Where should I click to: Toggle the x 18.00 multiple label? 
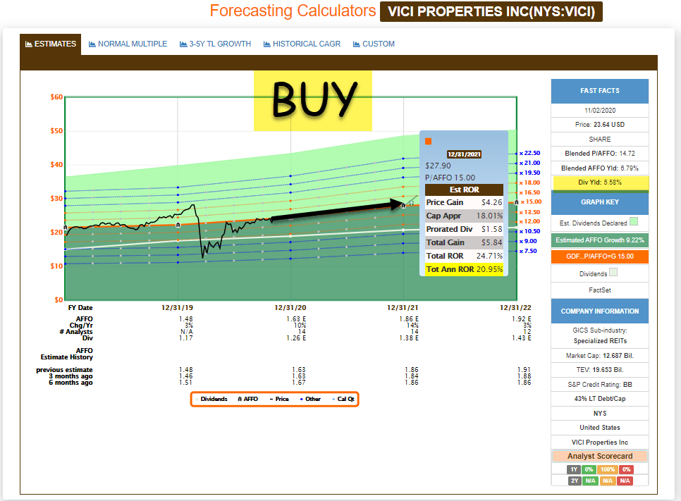click(530, 183)
